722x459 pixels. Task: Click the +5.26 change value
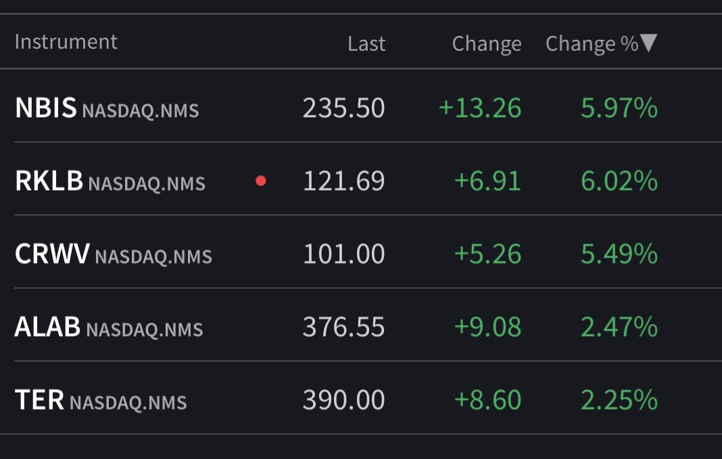(x=487, y=254)
